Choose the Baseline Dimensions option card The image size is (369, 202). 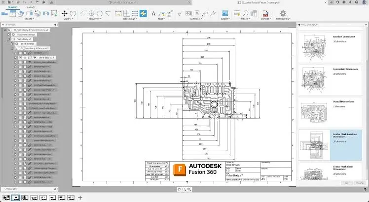tap(330, 47)
